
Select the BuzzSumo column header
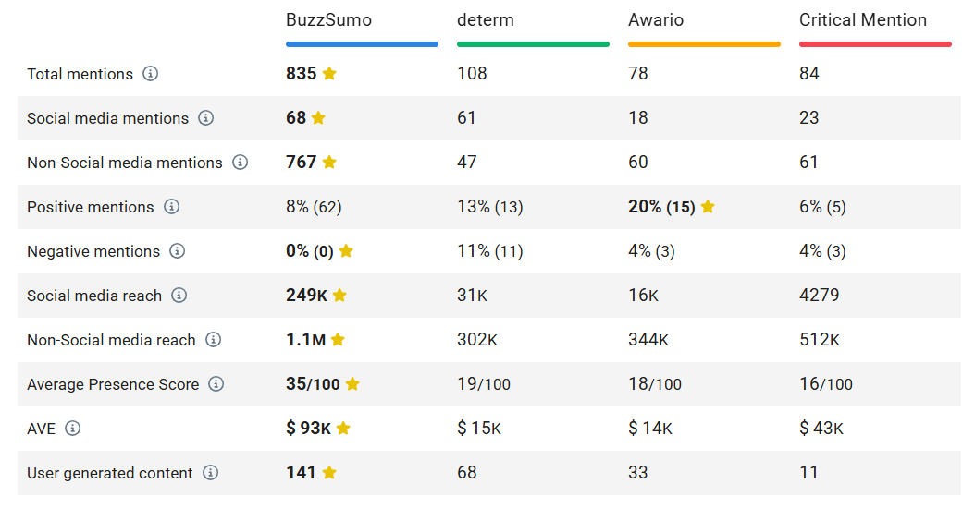(x=328, y=19)
